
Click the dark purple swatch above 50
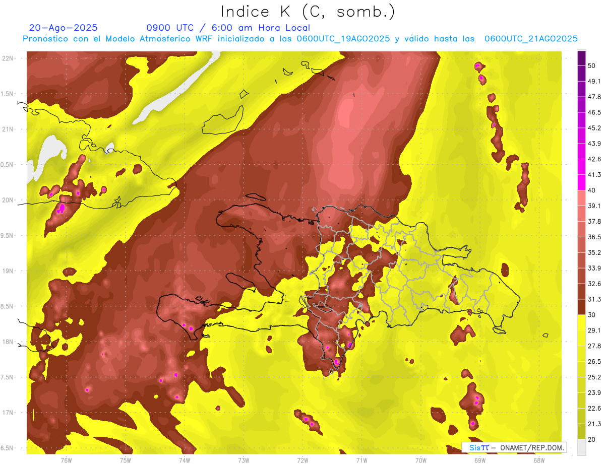(581, 58)
